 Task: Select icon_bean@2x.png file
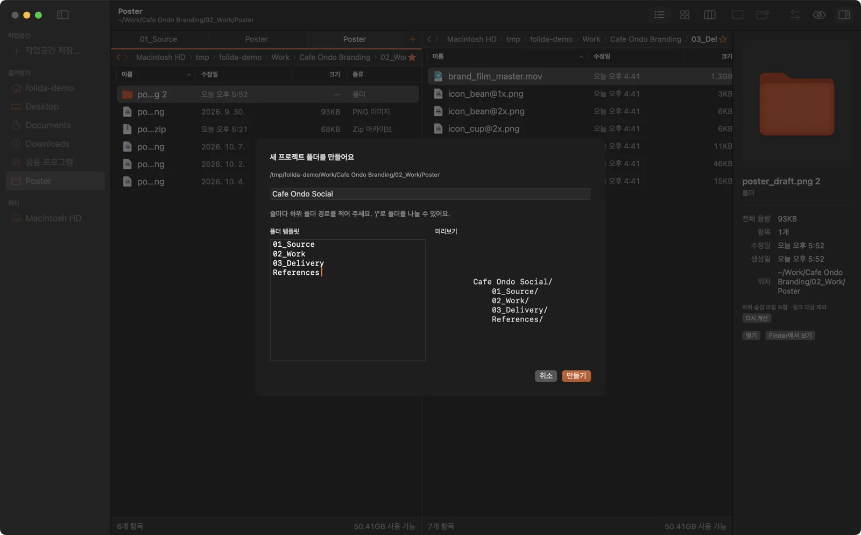tap(580, 111)
